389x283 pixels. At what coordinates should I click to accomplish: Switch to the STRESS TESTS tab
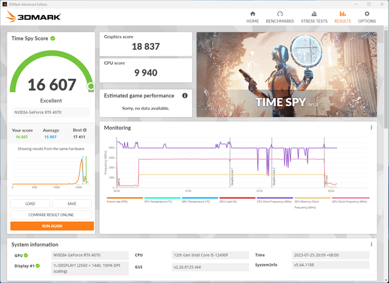point(314,17)
